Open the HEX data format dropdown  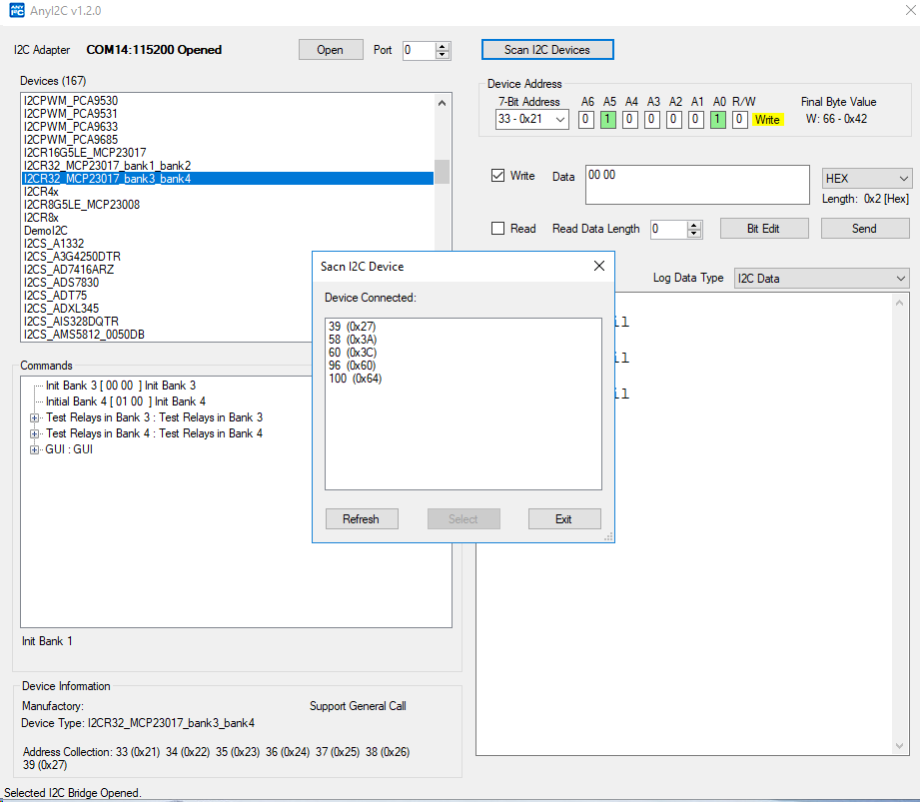click(x=867, y=178)
